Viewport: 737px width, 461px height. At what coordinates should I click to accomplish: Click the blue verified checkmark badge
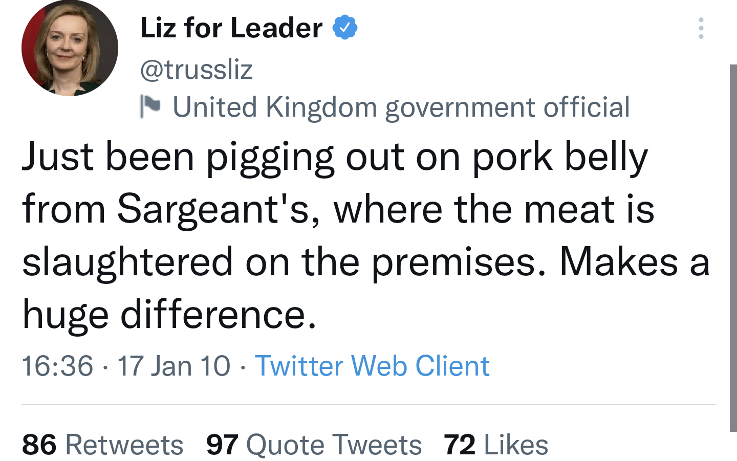coord(345,28)
